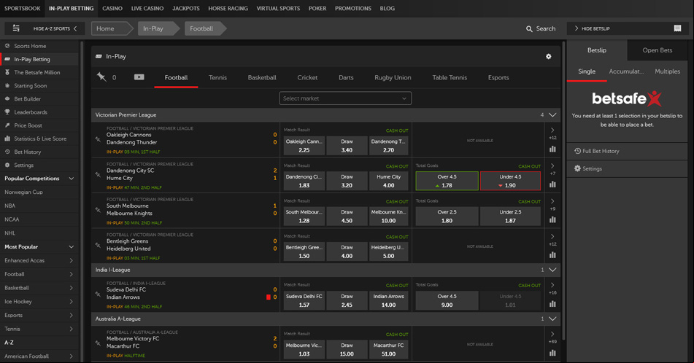Screen dimensions: 694x363
Task: Pin the Melbourne Victory FC match
Action: pos(99,343)
